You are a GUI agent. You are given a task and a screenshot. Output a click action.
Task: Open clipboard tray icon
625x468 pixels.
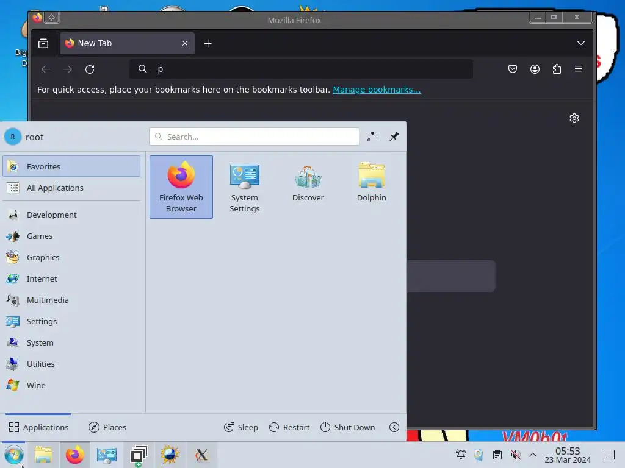pyautogui.click(x=497, y=455)
